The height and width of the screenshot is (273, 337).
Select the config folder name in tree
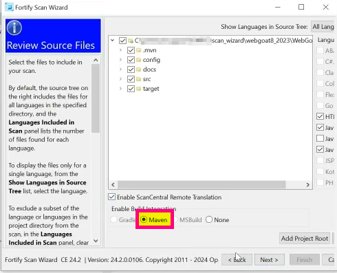(151, 60)
